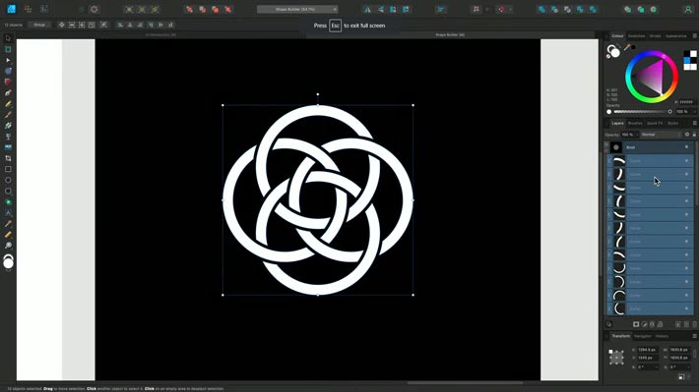Open layer effects fx icon below layers
Screen dimensions: 699x392
tap(652, 324)
